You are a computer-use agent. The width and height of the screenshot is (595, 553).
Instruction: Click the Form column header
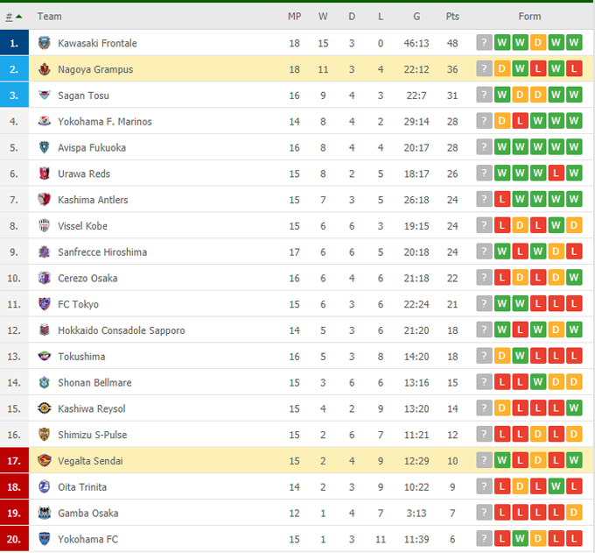(x=529, y=17)
